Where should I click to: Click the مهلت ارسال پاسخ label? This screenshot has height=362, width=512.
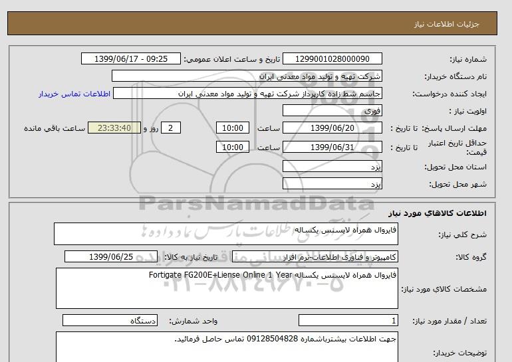(x=454, y=128)
